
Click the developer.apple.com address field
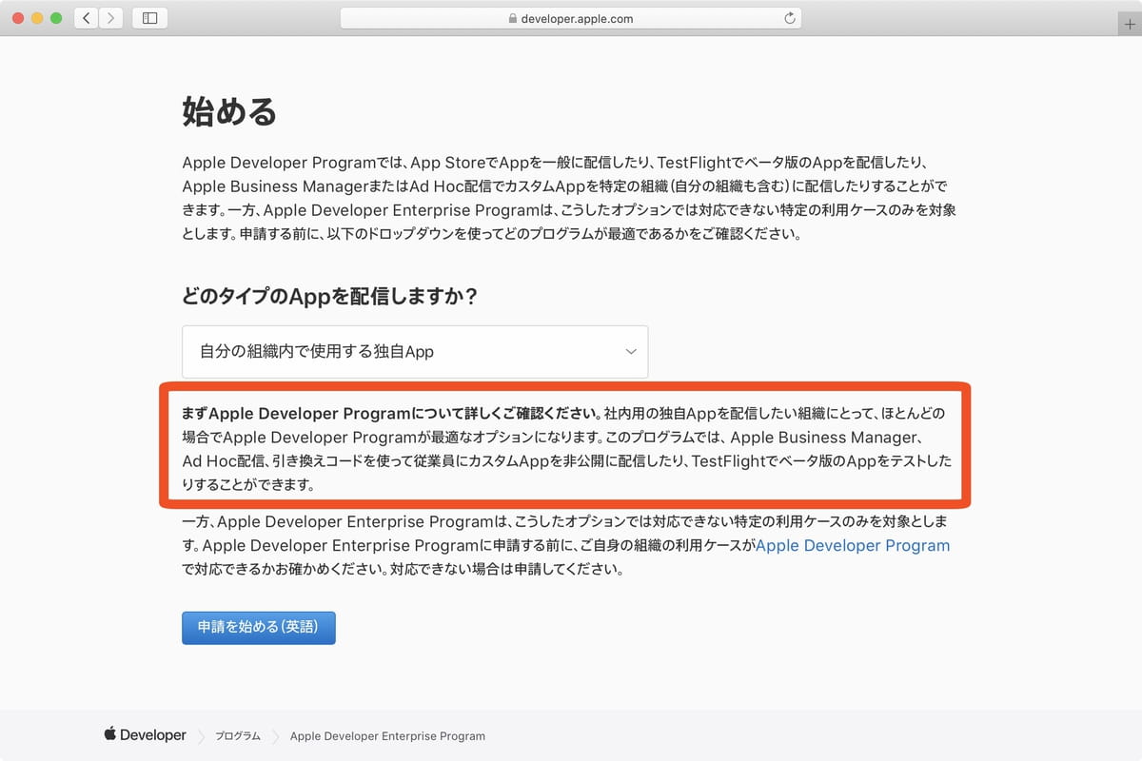[570, 18]
